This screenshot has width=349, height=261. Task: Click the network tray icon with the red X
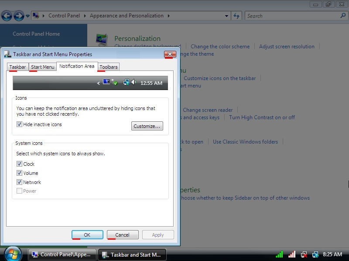(304, 254)
